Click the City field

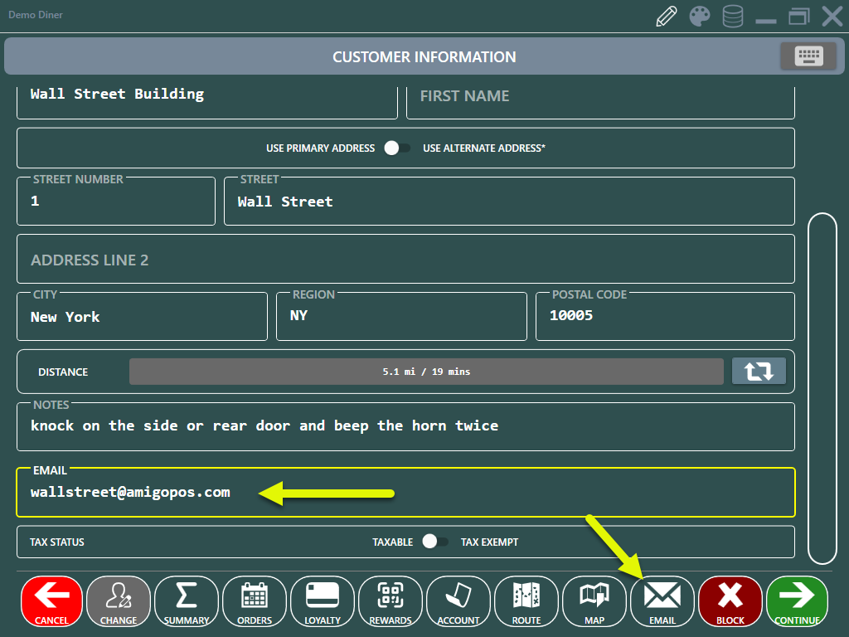click(x=142, y=316)
